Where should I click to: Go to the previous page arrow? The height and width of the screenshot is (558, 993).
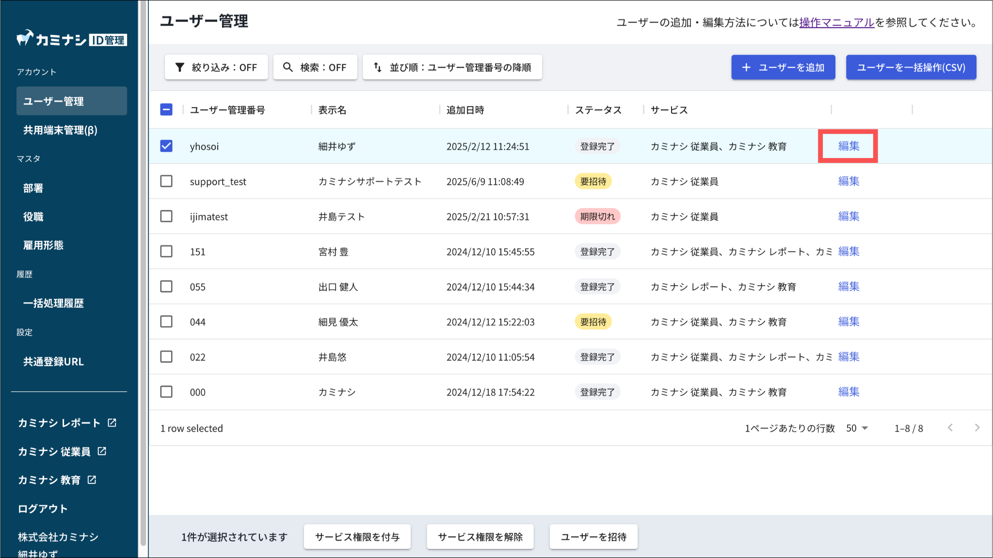tap(950, 428)
